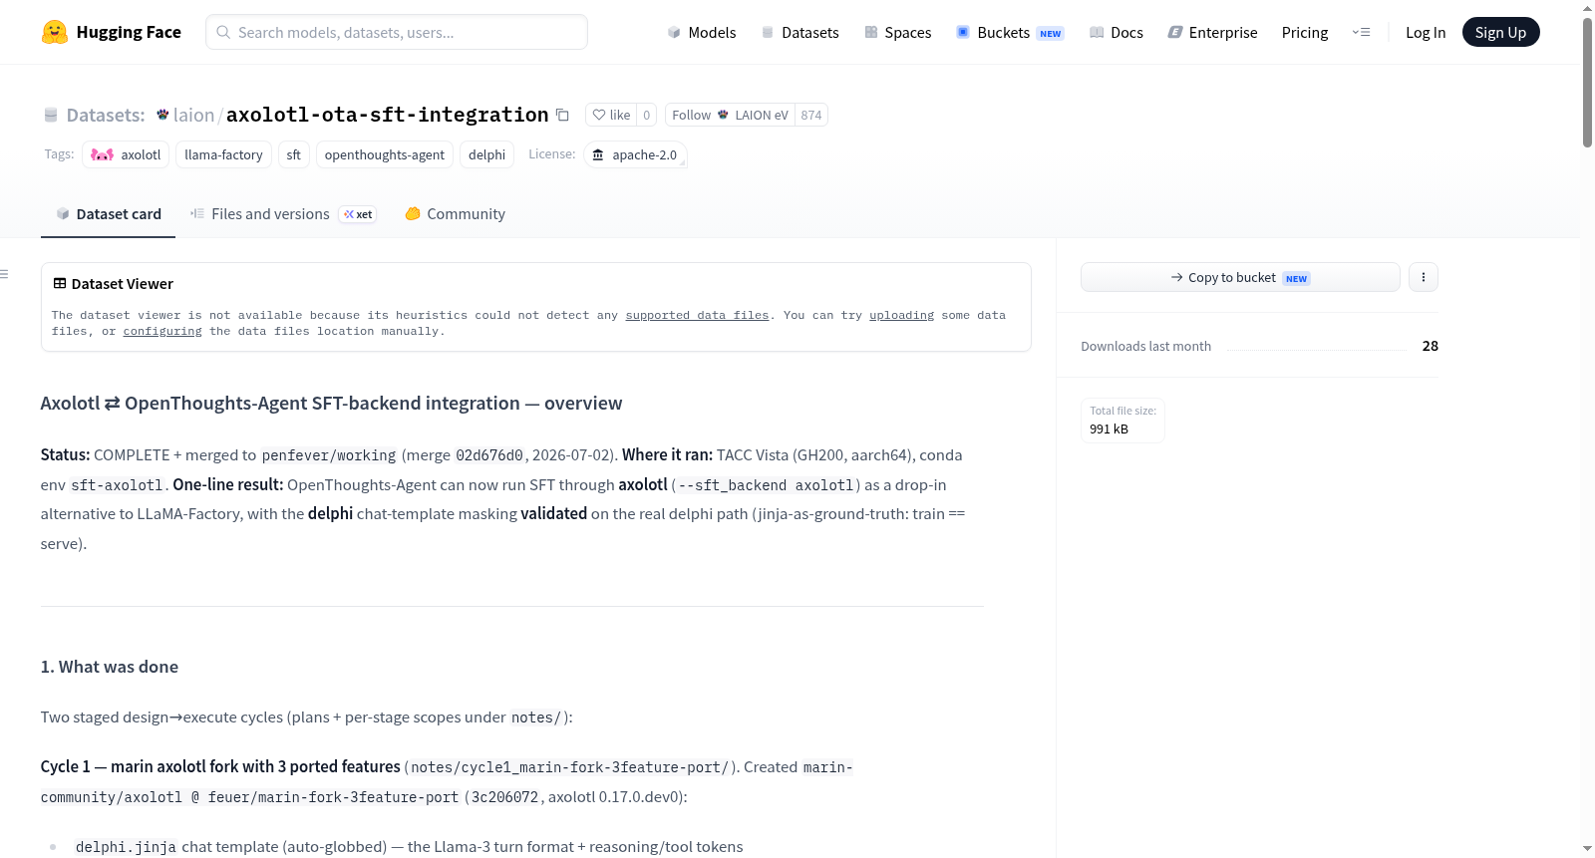Click the xet badge on Files tab
1595x858 pixels.
pyautogui.click(x=358, y=214)
